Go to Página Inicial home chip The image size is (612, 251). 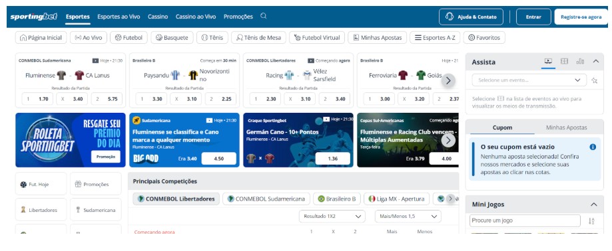pos(41,38)
